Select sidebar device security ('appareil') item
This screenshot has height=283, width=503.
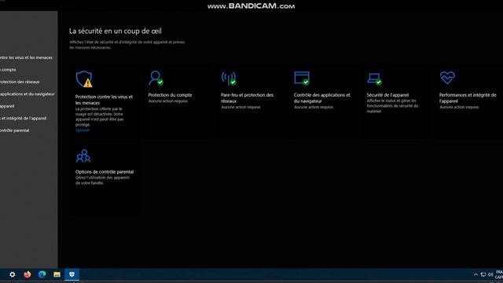(7, 106)
